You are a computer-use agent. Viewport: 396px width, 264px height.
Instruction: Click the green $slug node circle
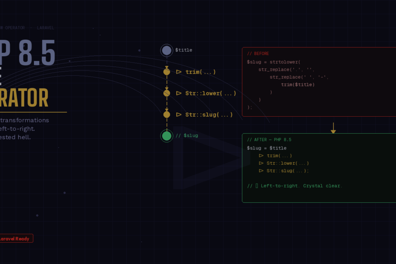point(166,136)
